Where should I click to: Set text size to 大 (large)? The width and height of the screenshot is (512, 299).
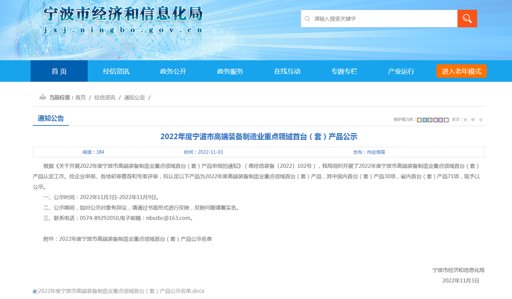tap(465, 120)
